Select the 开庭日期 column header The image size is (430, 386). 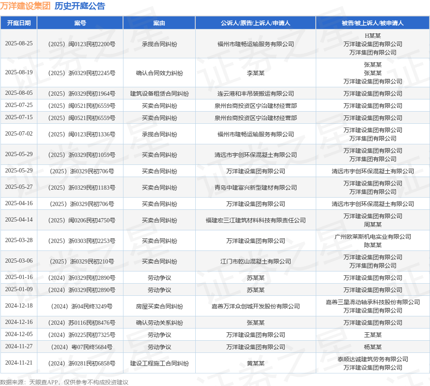point(18,23)
